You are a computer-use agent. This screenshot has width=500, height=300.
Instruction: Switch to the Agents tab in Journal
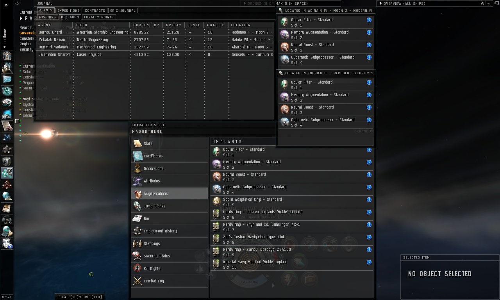46,11
